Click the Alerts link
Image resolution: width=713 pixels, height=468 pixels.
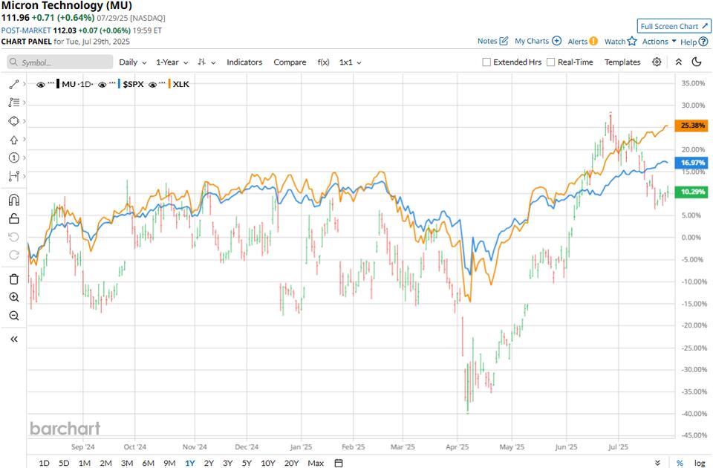578,42
